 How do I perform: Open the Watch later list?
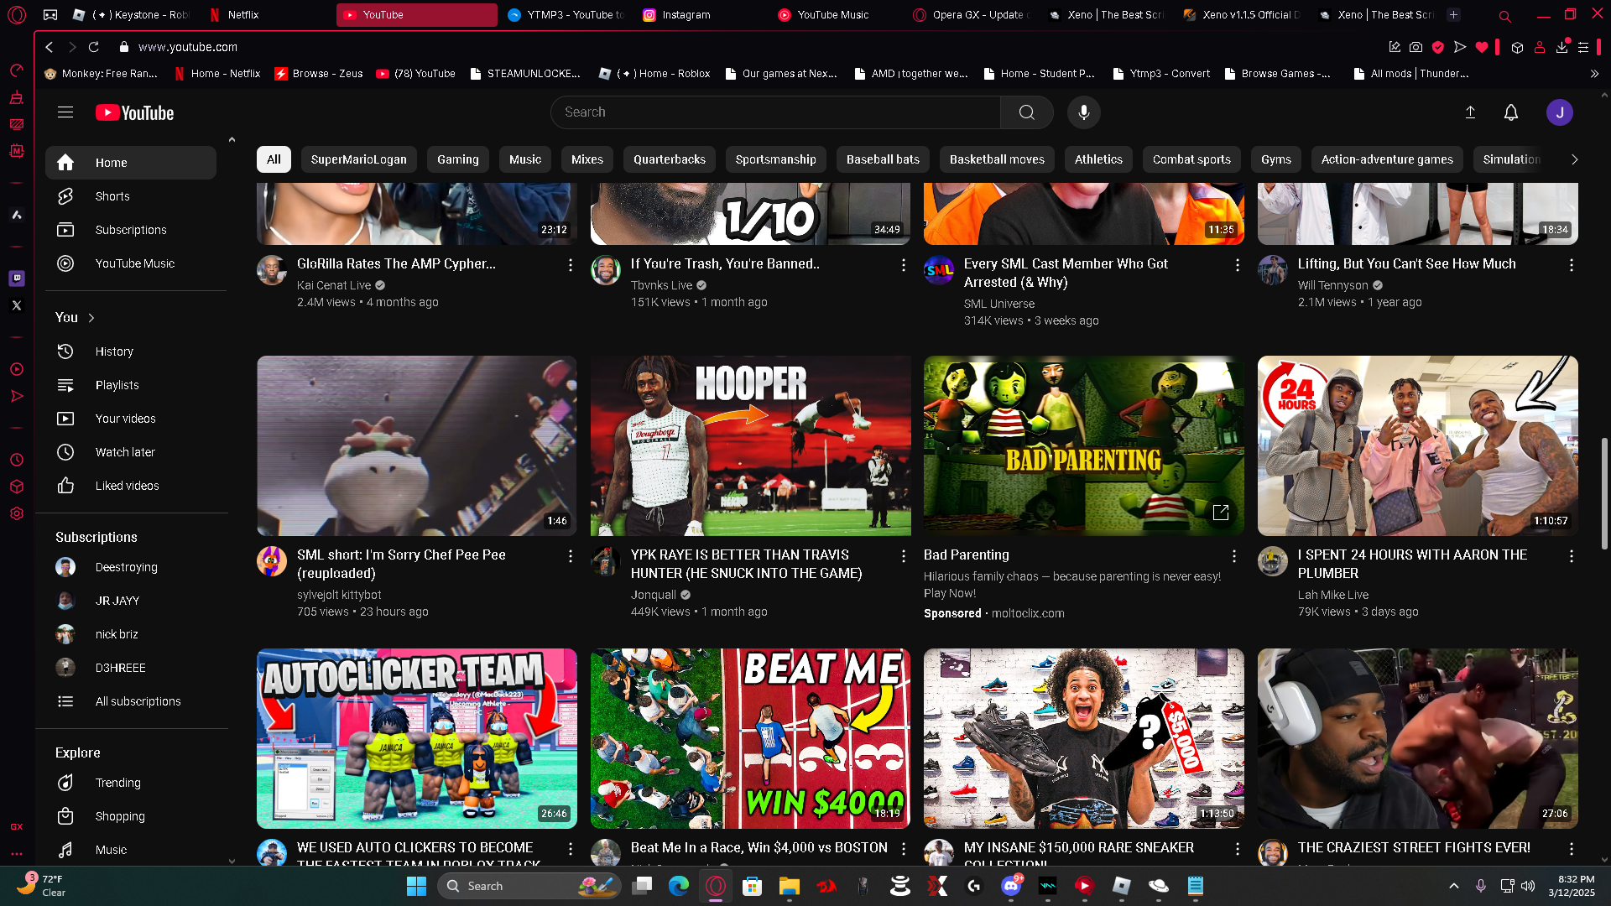click(131, 452)
